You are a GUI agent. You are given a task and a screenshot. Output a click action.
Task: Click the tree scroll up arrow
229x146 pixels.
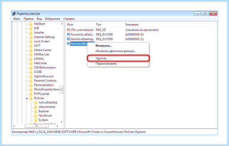click(x=61, y=24)
